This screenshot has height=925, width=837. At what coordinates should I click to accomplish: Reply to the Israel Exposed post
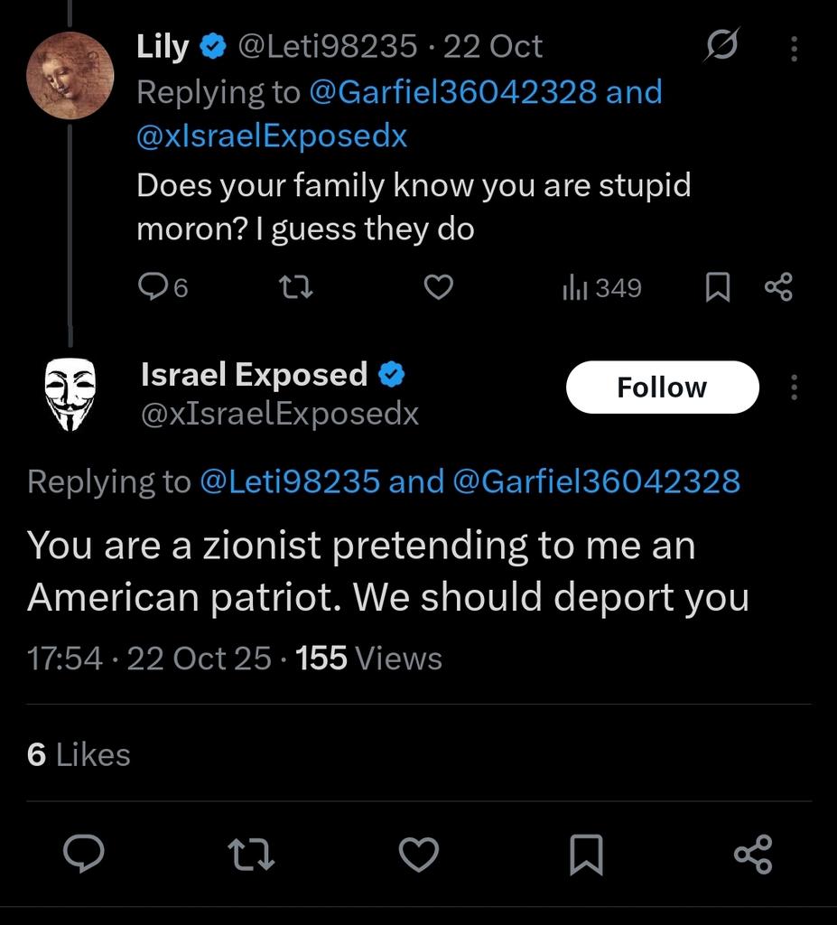85,855
